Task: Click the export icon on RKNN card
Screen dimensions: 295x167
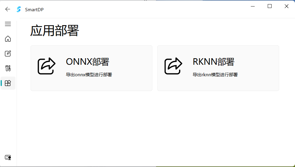Action: tap(173, 66)
